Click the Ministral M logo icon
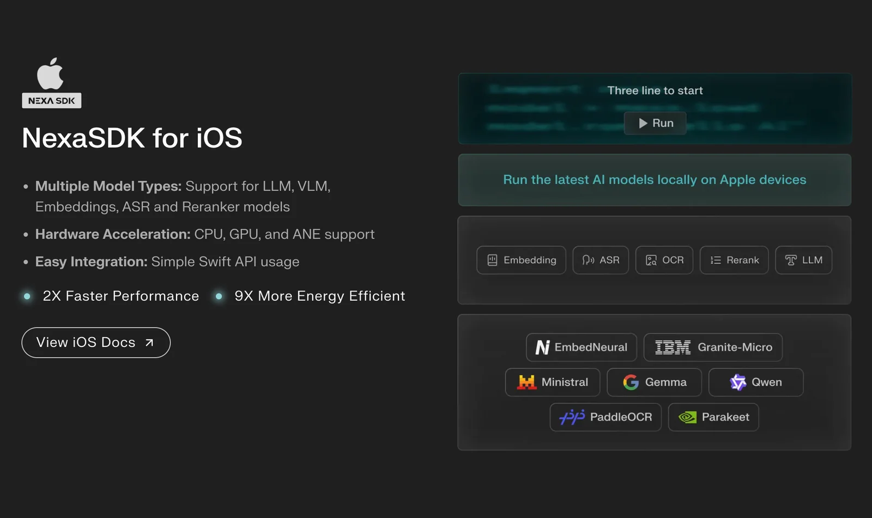Viewport: 872px width, 518px height. tap(527, 382)
